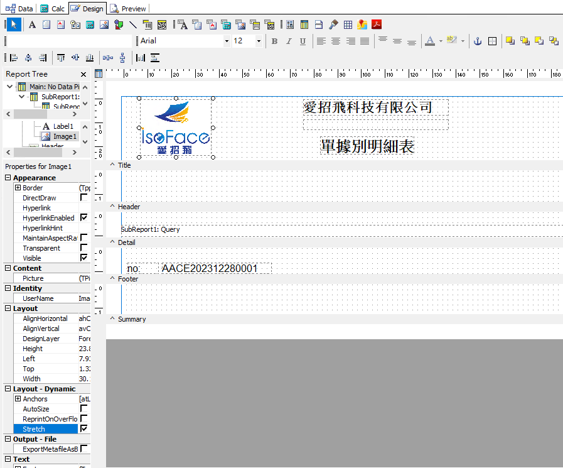Viewport: 563px width, 468px height.
Task: Select the CrossTab grid tool
Action: tap(348, 24)
